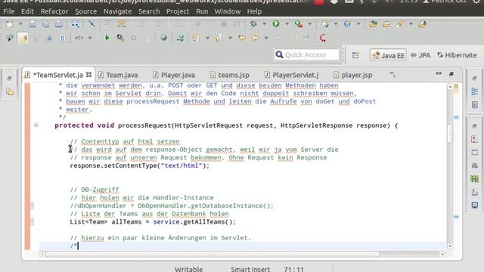Click the Writable status entry
The height and width of the screenshot is (272, 484).
click(x=188, y=269)
